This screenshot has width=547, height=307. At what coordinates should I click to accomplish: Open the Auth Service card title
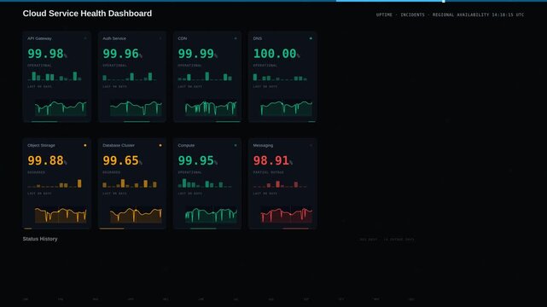(114, 38)
